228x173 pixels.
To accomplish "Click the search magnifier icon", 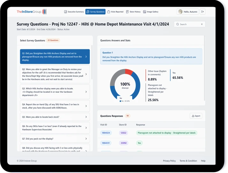I will [178, 24].
